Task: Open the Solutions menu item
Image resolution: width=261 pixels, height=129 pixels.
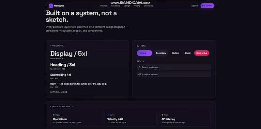Action: click(115, 6)
